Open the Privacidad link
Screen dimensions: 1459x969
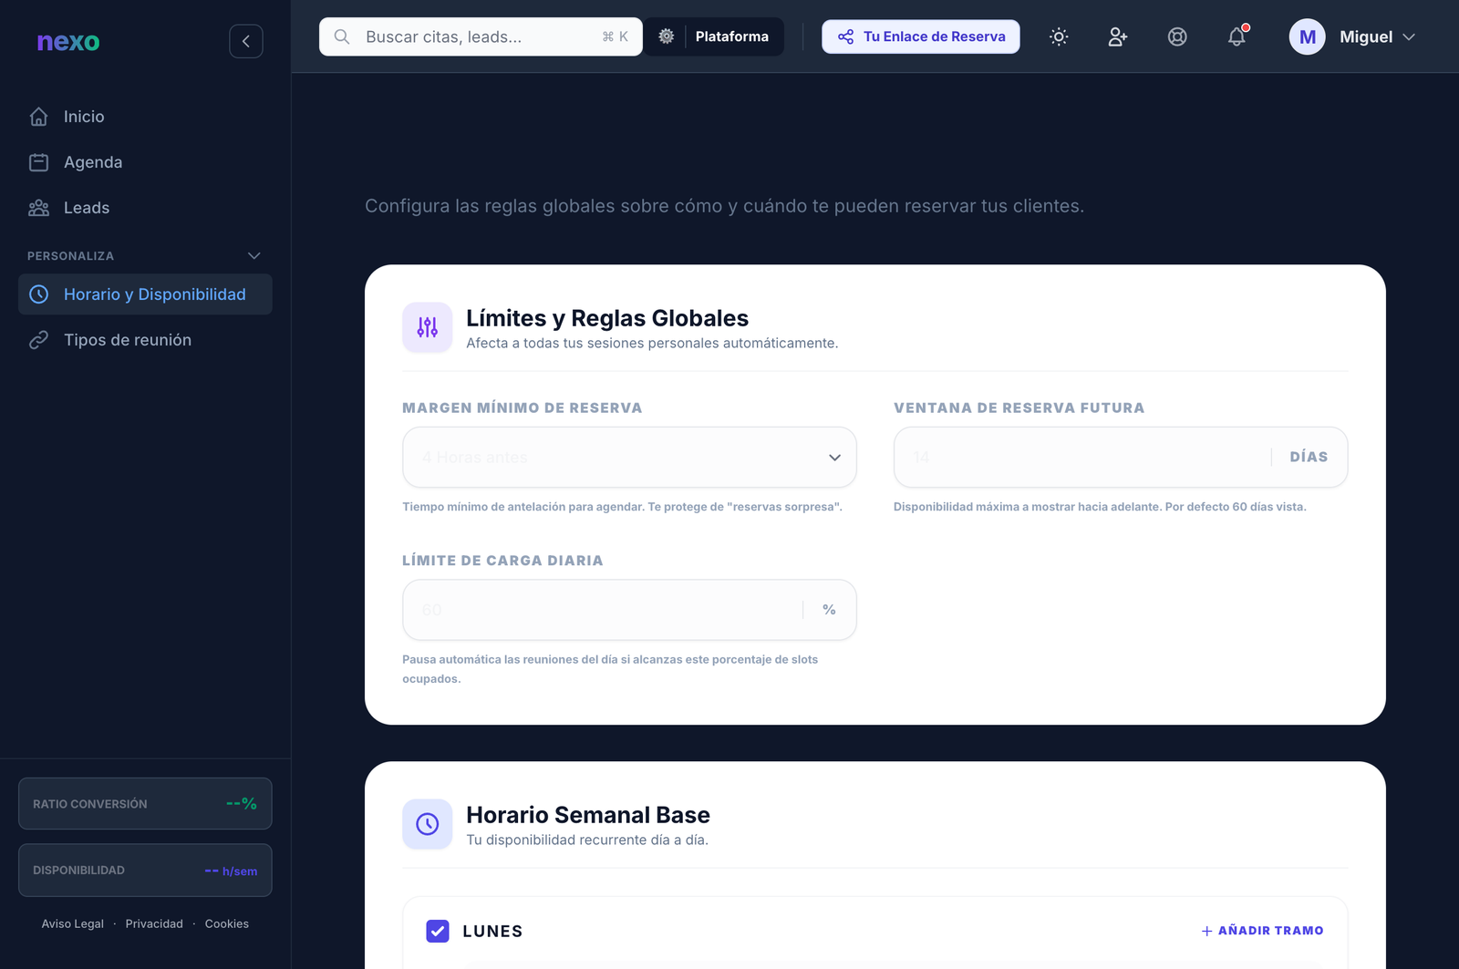[x=154, y=923]
